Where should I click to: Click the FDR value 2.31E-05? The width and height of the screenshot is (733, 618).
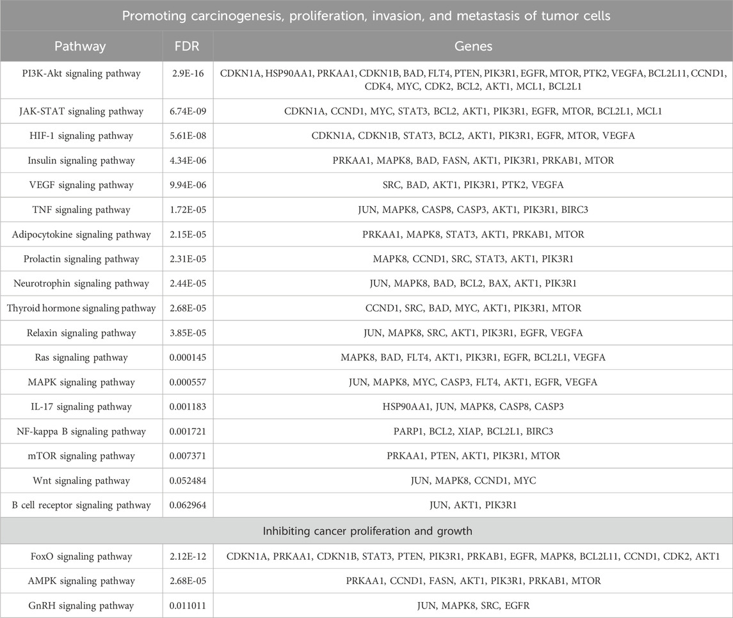click(188, 259)
